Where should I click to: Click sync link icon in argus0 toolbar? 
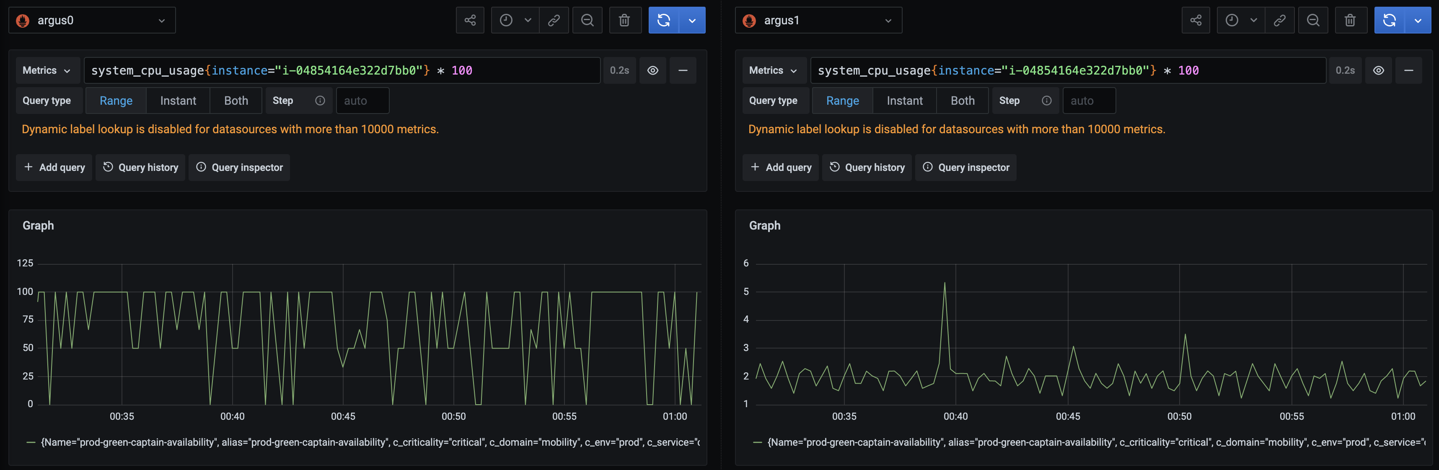554,21
